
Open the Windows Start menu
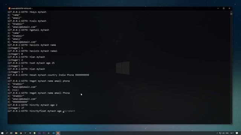pos(2,133)
